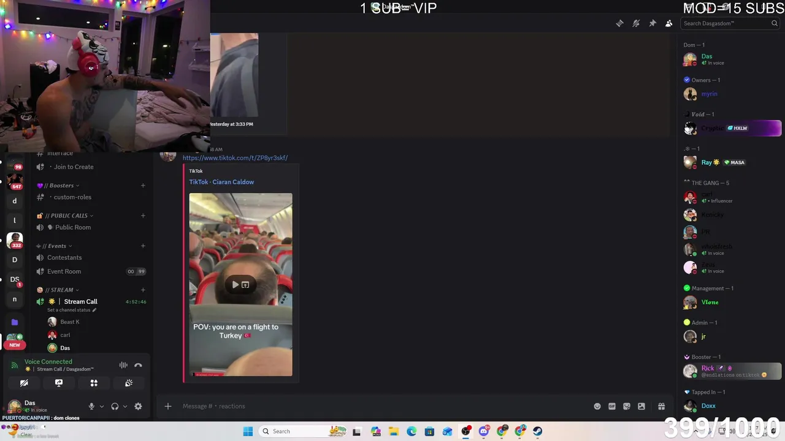
Task: Open File Explorer from taskbar
Action: coord(394,431)
